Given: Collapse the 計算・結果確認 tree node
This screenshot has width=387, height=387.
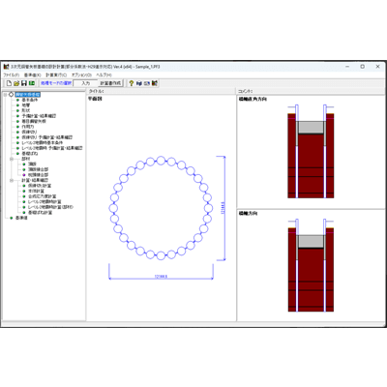Looking at the screenshot, I should [x=12, y=180].
